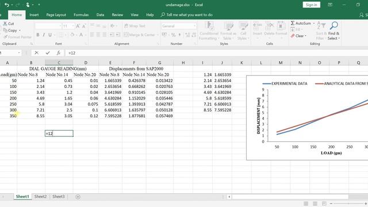
Task: Open Sort & Filter menu
Action: tap(321, 31)
